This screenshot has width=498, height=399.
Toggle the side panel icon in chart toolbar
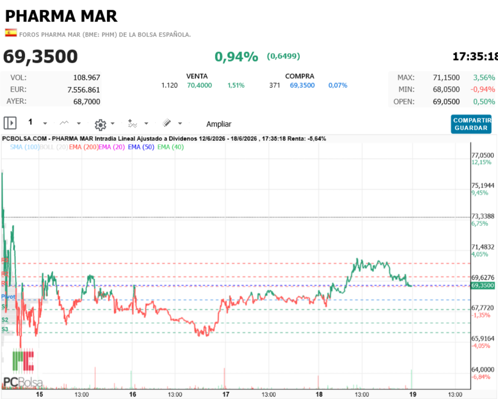tap(10, 123)
